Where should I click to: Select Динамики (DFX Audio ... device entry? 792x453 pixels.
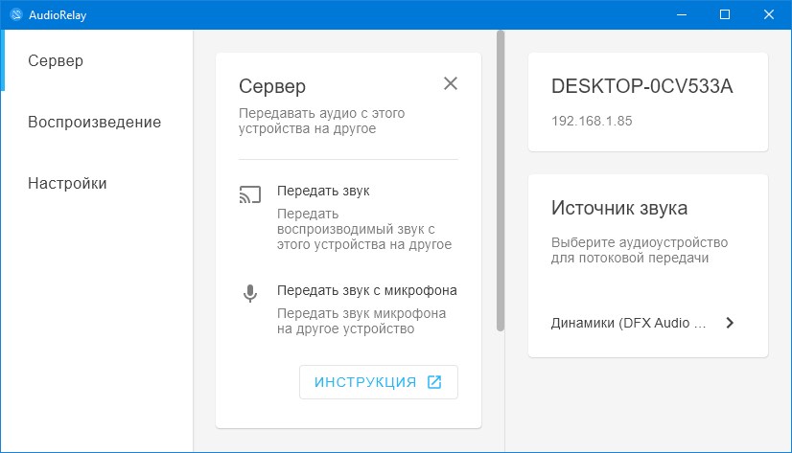click(x=642, y=323)
